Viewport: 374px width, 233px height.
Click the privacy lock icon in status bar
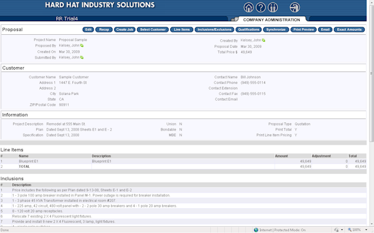[x=337, y=230]
